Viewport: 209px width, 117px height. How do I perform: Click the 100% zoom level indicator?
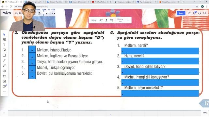pos(205,113)
